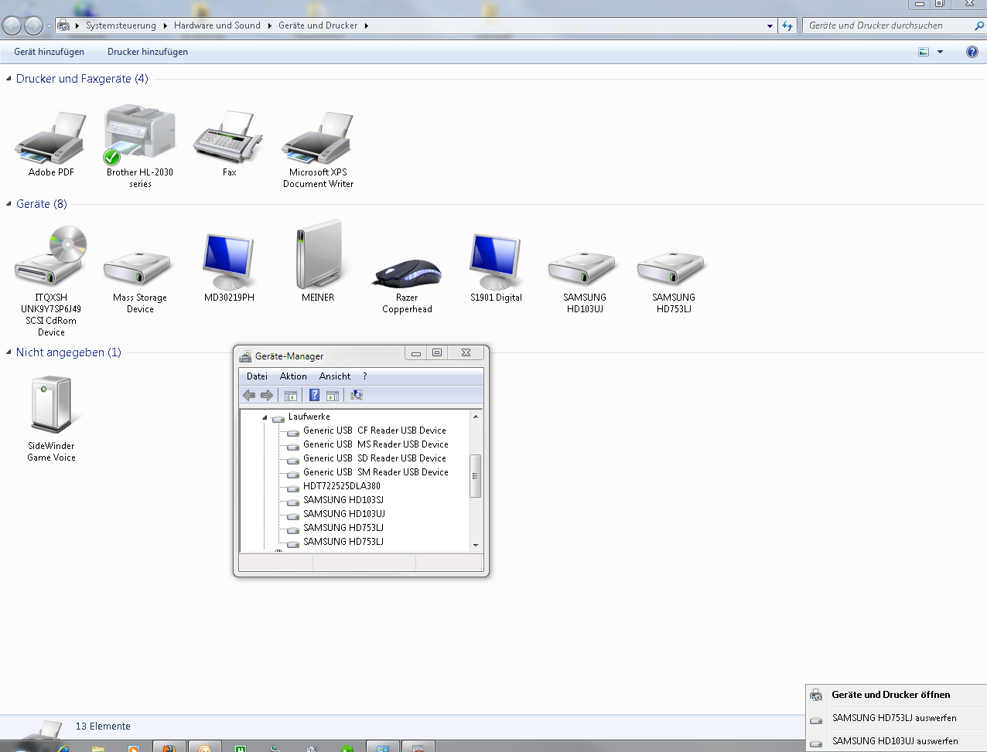Change the view using the view icon
This screenshot has height=752, width=987.
[924, 52]
